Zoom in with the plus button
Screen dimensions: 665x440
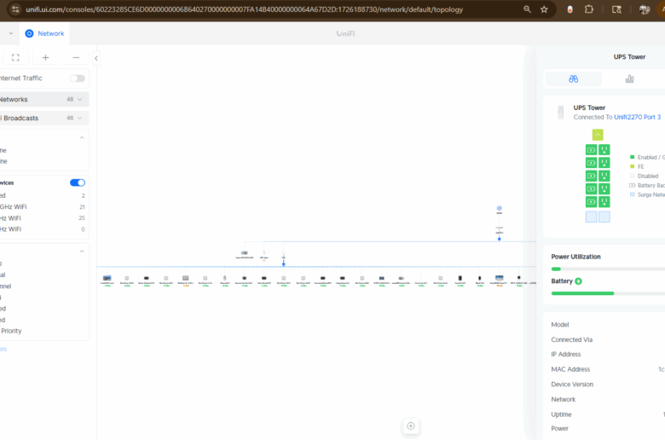pyautogui.click(x=45, y=58)
